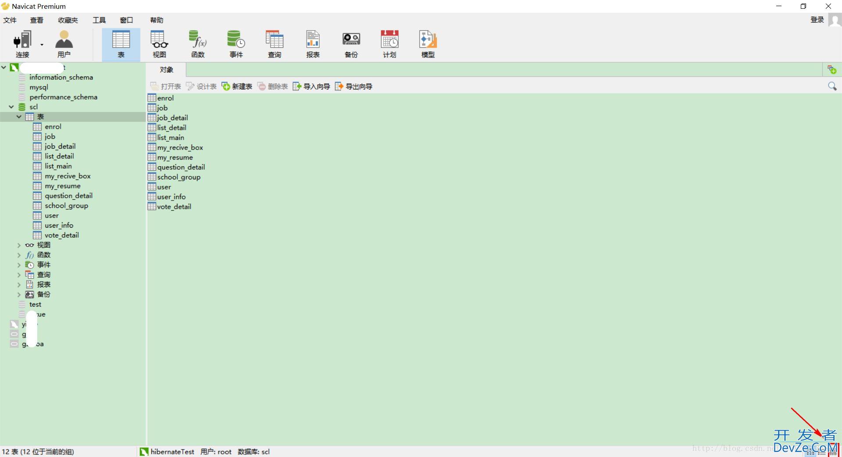
Task: Open the 函数 (Function) toolbar icon
Action: [x=198, y=44]
